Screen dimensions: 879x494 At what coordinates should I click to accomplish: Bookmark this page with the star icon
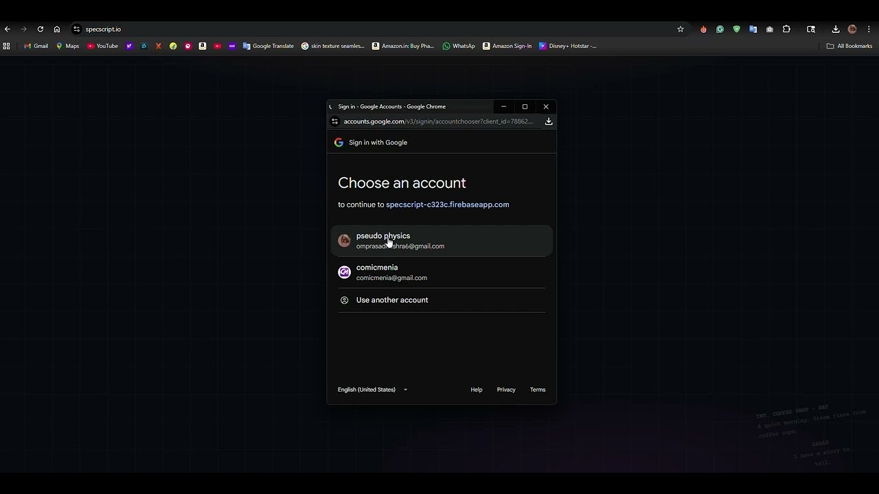pyautogui.click(x=680, y=29)
